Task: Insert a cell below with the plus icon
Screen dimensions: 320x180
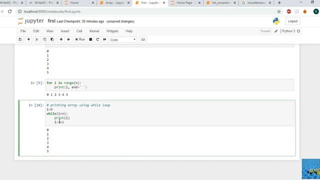Action: pos(28,39)
